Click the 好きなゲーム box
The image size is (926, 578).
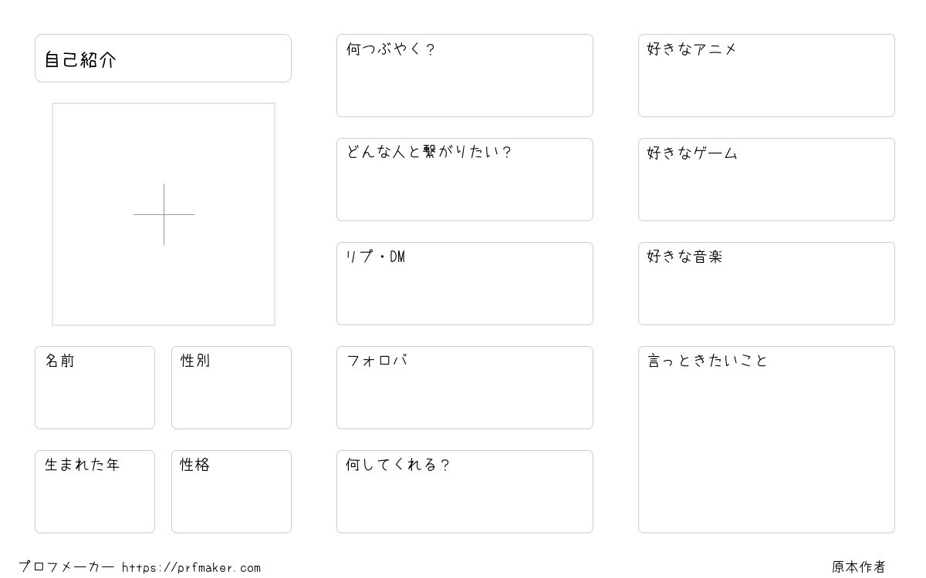766,180
